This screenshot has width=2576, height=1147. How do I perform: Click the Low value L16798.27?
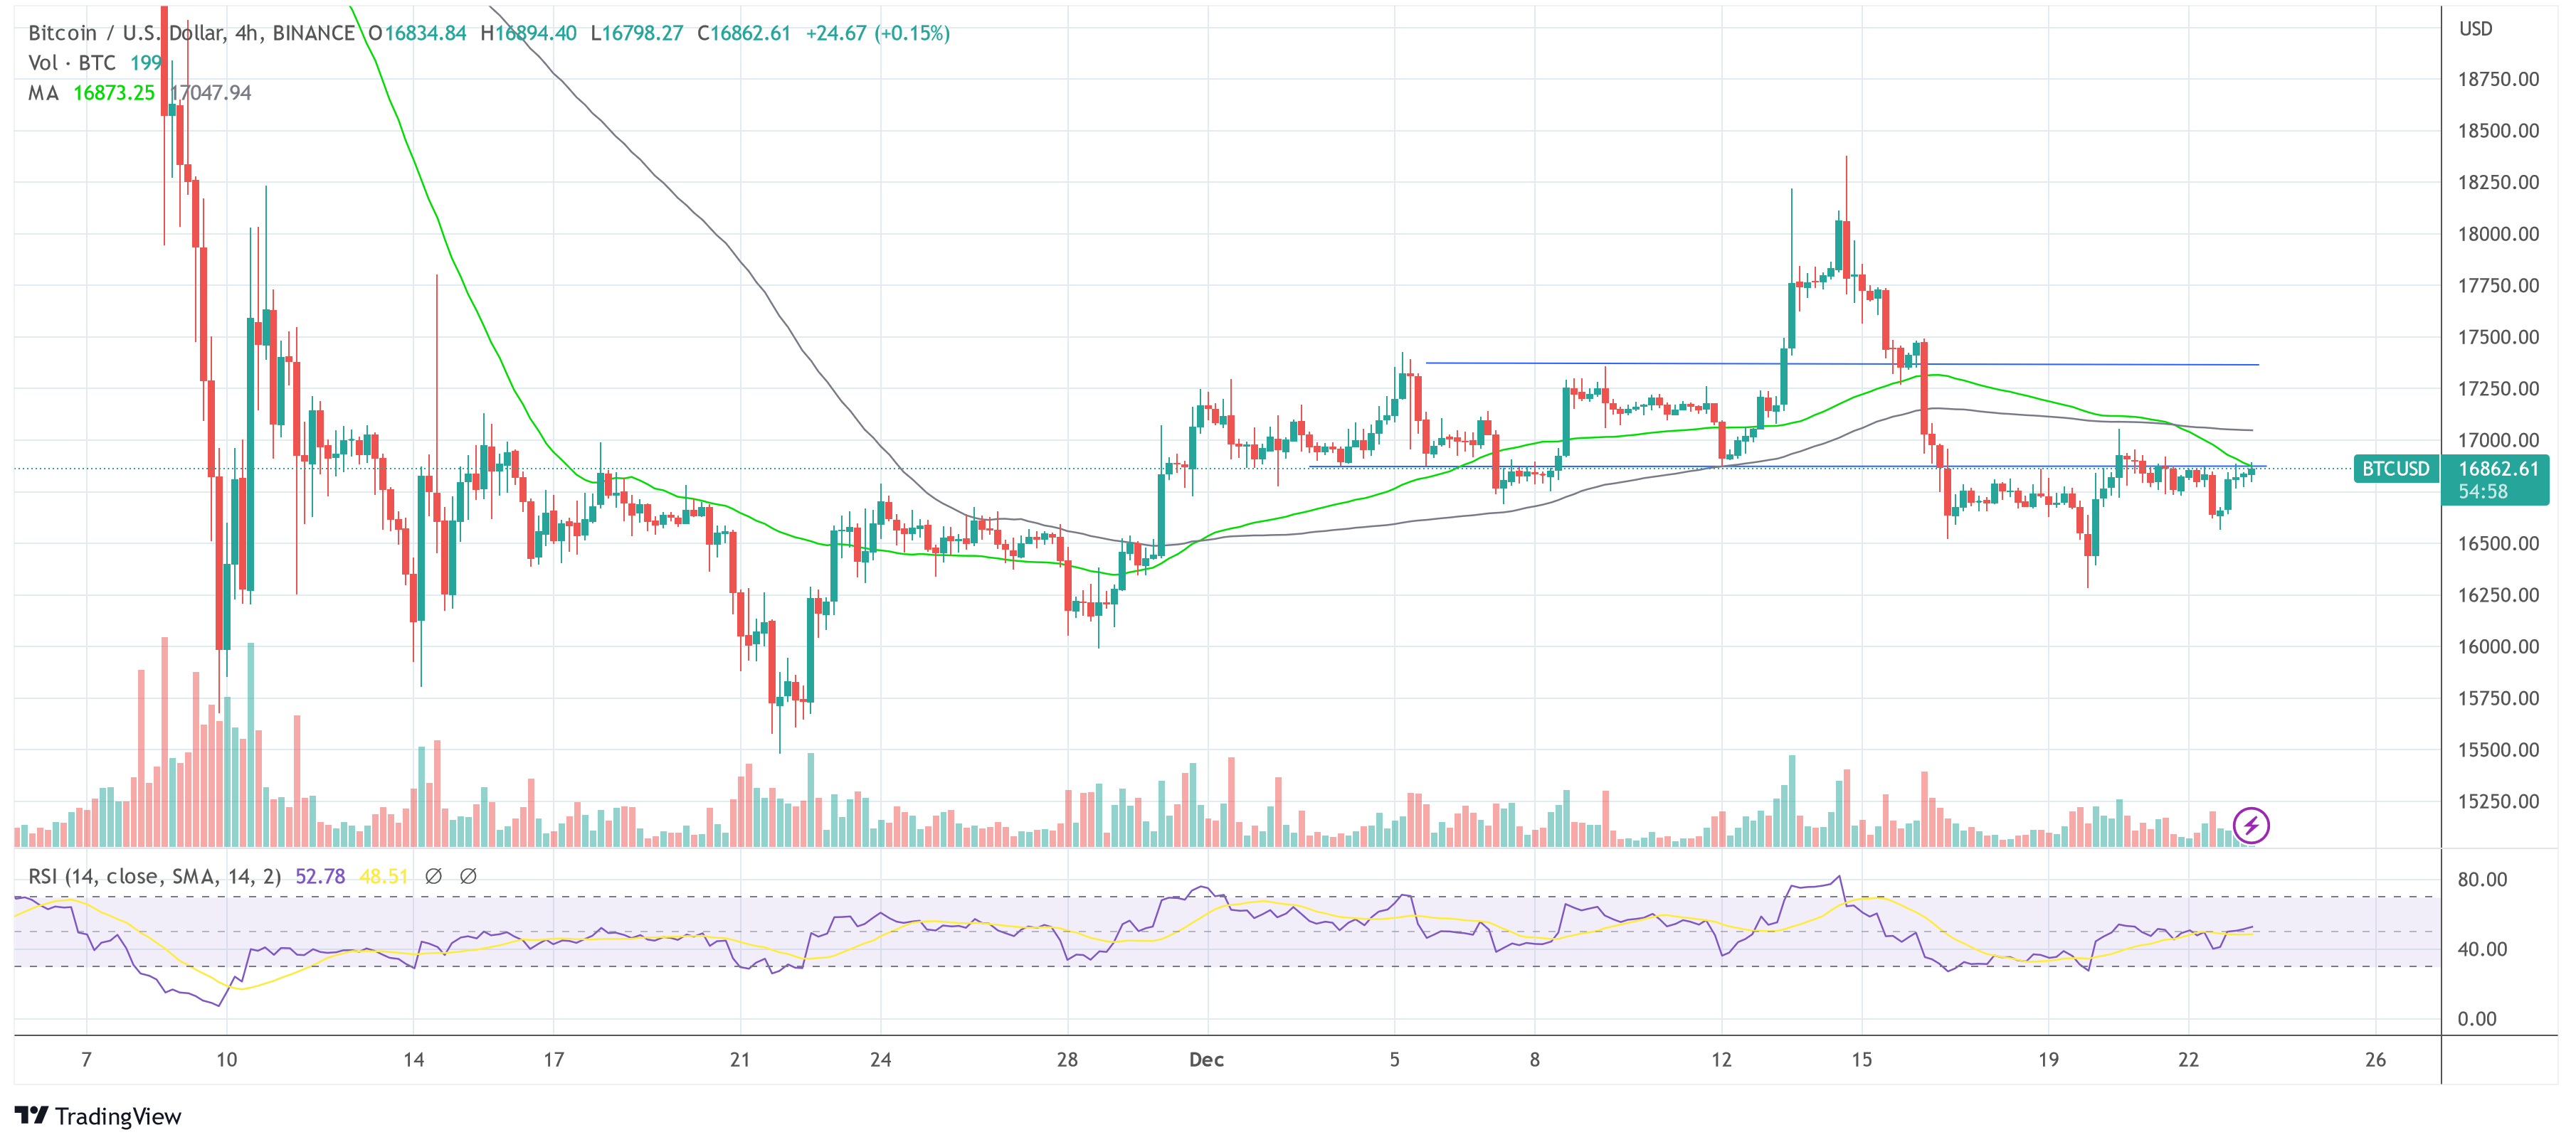pos(636,33)
